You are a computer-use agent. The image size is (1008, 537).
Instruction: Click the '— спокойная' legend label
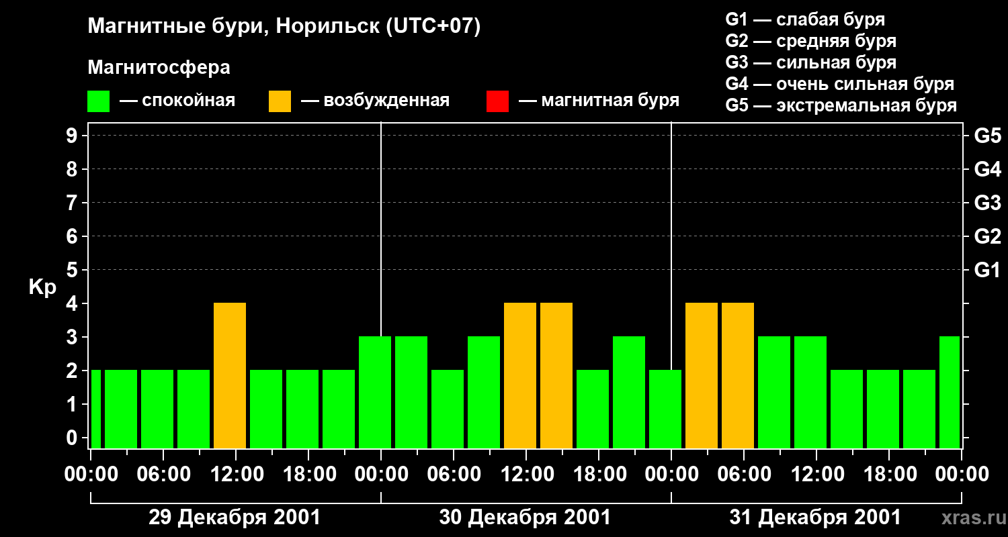point(177,101)
